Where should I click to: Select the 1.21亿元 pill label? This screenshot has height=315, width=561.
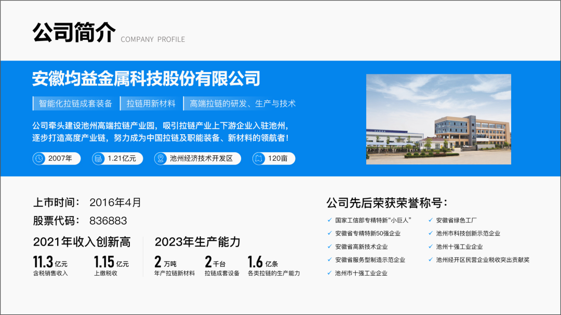pos(122,159)
